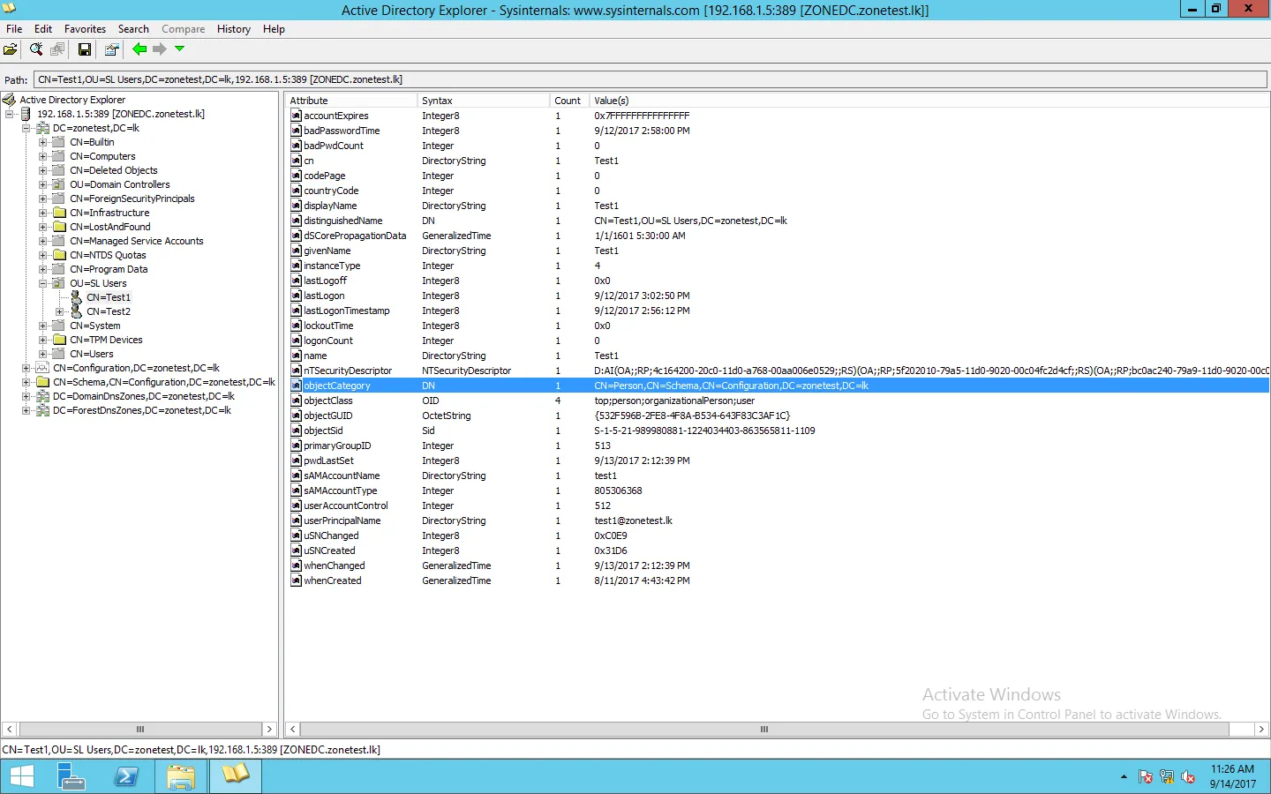Click the server icon for 192.168.1.5:389

(x=26, y=114)
